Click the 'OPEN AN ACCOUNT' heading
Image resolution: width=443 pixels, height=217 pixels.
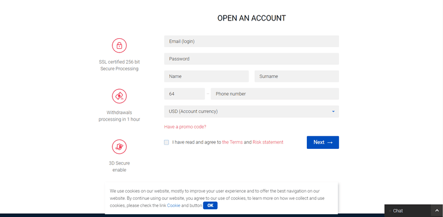click(x=251, y=18)
